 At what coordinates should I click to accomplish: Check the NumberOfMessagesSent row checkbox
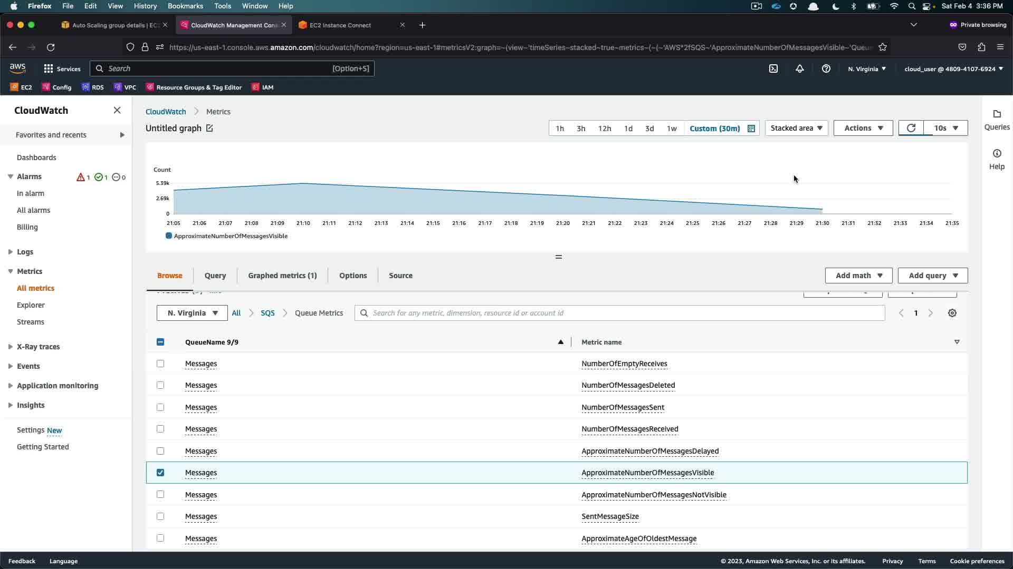point(160,407)
